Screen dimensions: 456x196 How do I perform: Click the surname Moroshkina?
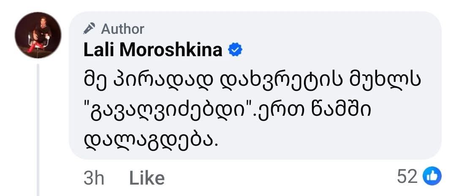[x=171, y=51]
